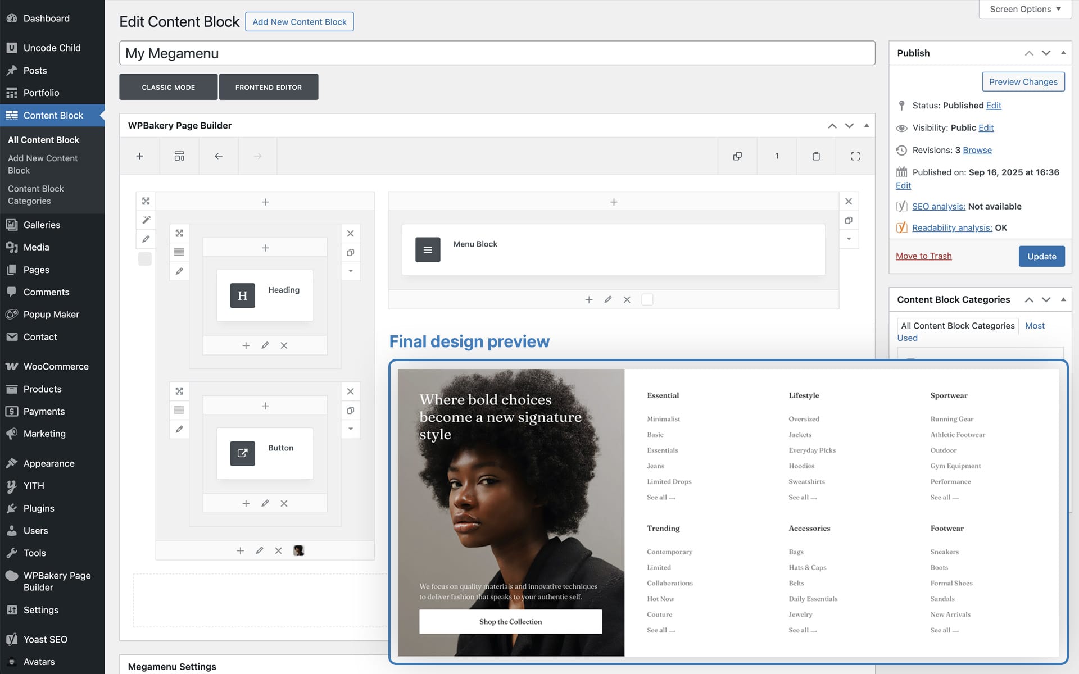Click the My Megamenu title field

point(497,53)
